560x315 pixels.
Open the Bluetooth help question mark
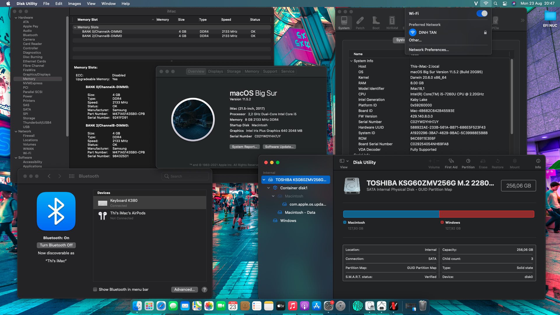pyautogui.click(x=204, y=290)
